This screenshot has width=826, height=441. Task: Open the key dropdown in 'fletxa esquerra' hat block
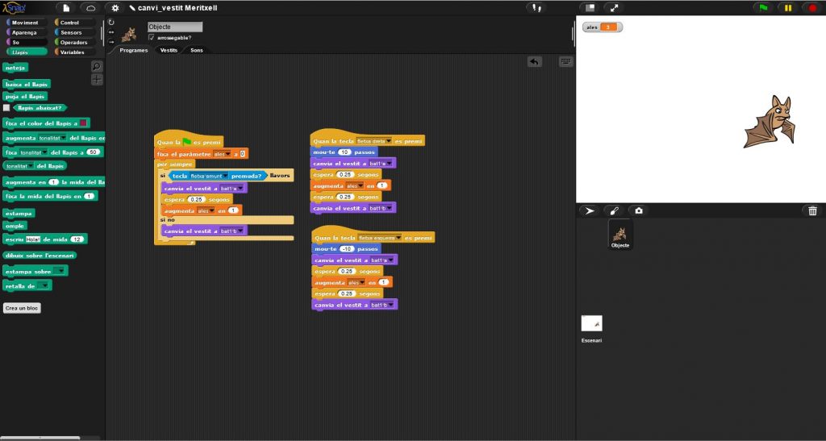pos(398,238)
